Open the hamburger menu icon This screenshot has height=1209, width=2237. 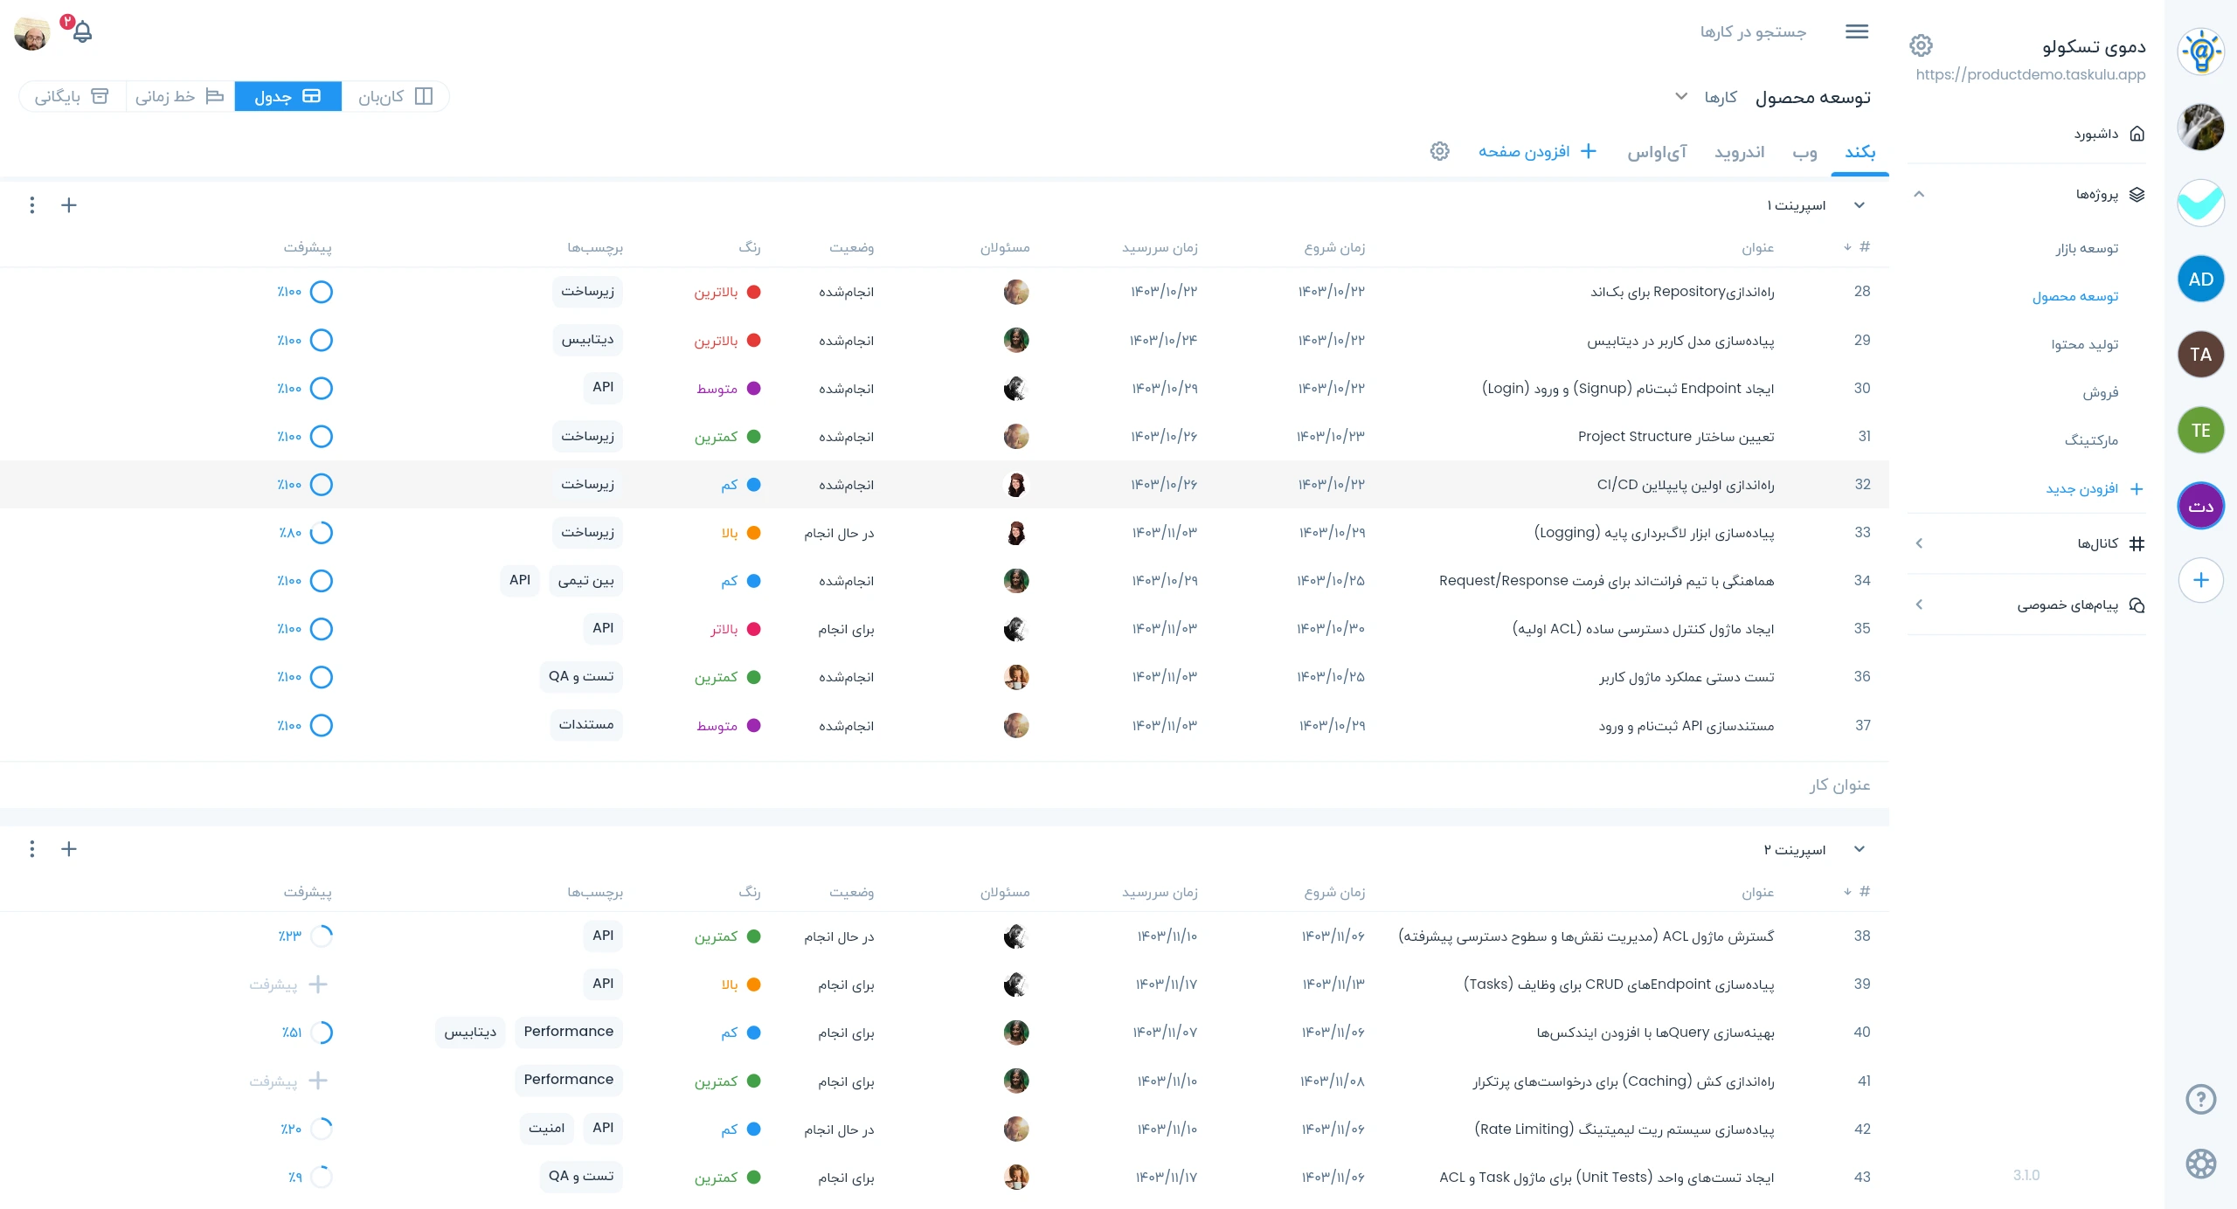(1857, 31)
